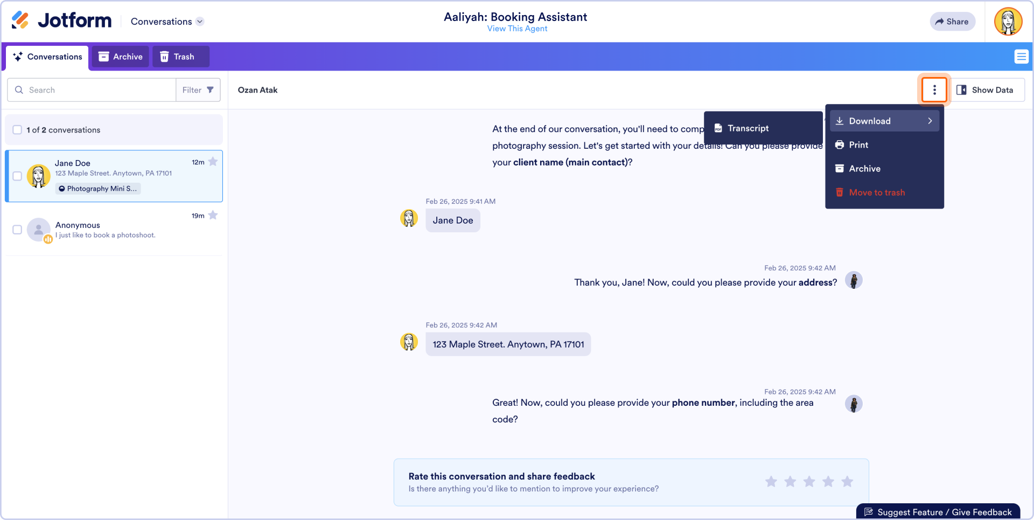Open the user profile avatar

[x=1008, y=22]
